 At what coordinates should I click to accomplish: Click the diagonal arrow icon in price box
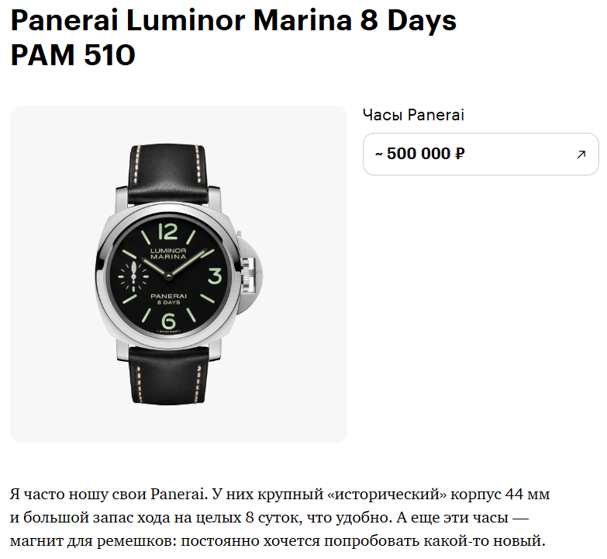pos(581,155)
